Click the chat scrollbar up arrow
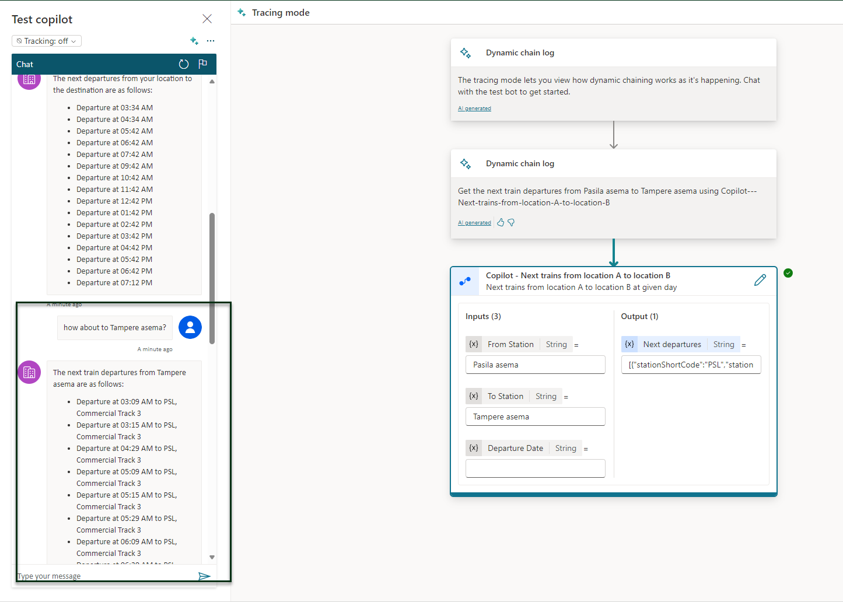The image size is (843, 602). [x=212, y=82]
